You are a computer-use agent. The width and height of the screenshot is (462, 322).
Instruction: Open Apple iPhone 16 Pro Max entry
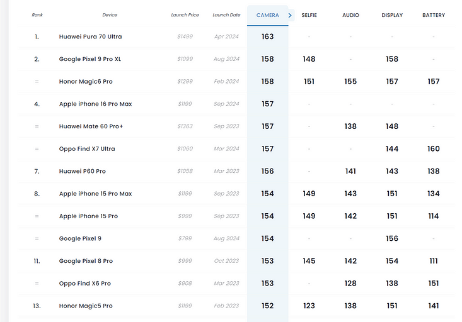[x=95, y=104]
